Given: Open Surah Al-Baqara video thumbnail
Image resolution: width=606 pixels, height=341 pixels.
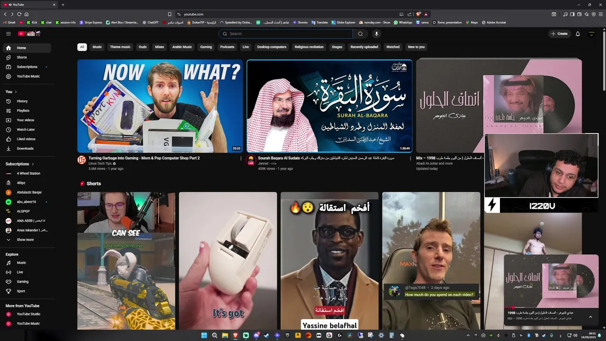Looking at the screenshot, I should (x=330, y=106).
